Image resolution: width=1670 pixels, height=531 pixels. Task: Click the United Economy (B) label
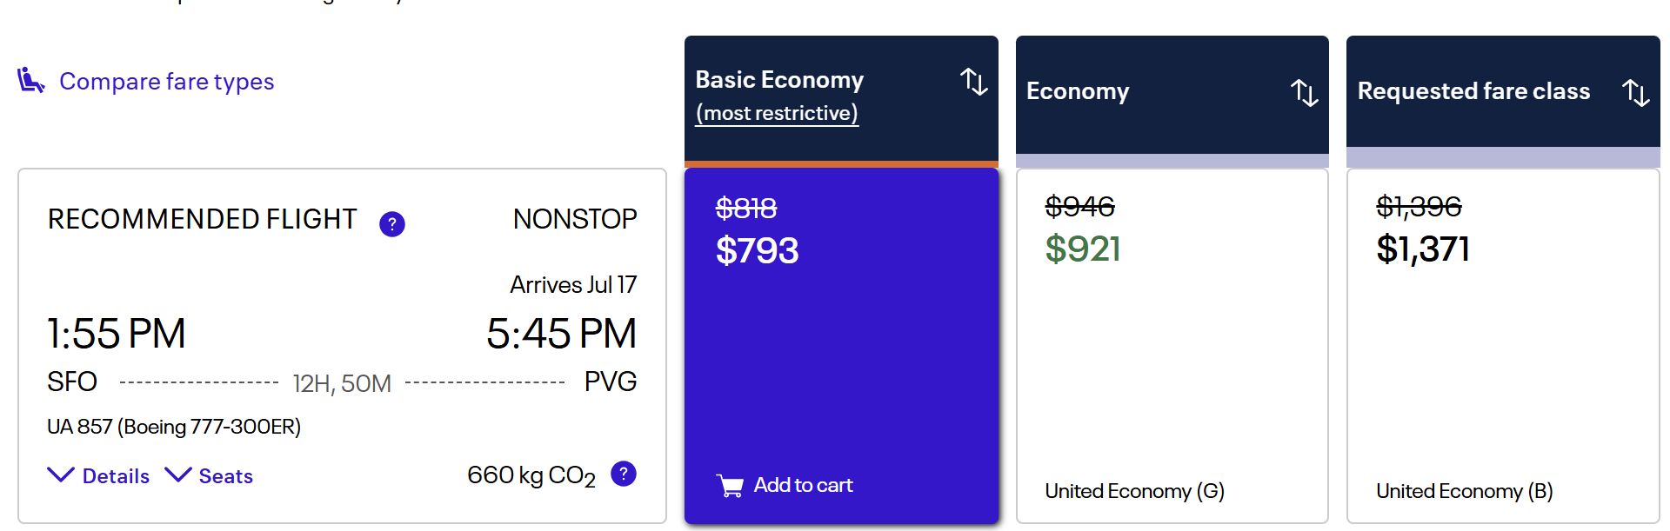pos(1464,491)
